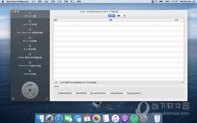Open the UEFI settings sidebar section
197x123 pixels.
(30, 72)
